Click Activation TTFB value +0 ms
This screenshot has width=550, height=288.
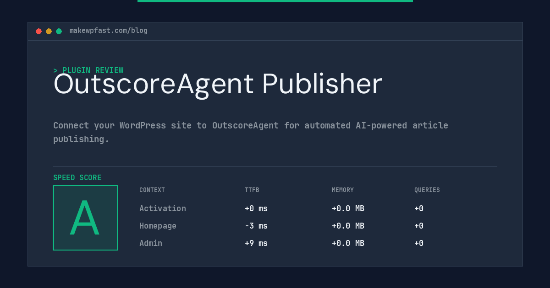256,208
